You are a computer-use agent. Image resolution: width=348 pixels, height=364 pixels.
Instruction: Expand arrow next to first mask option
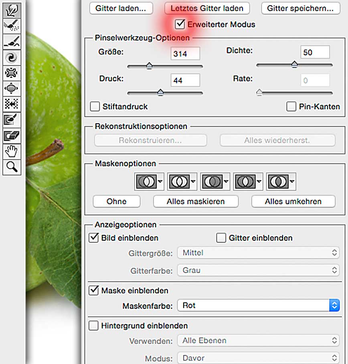pyautogui.click(x=160, y=181)
